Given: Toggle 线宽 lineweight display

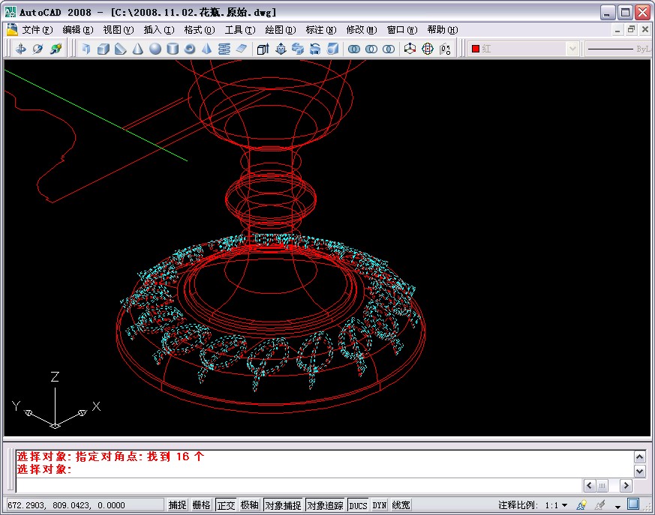Looking at the screenshot, I should click(401, 505).
